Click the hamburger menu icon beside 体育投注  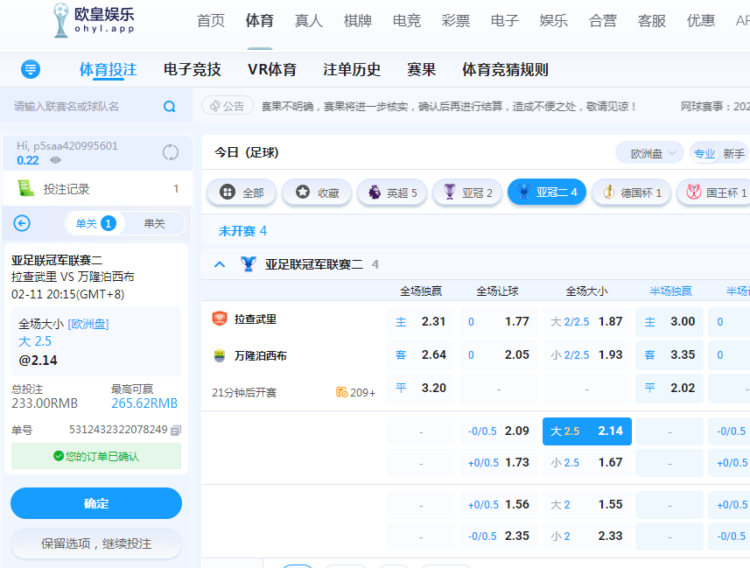[x=31, y=69]
